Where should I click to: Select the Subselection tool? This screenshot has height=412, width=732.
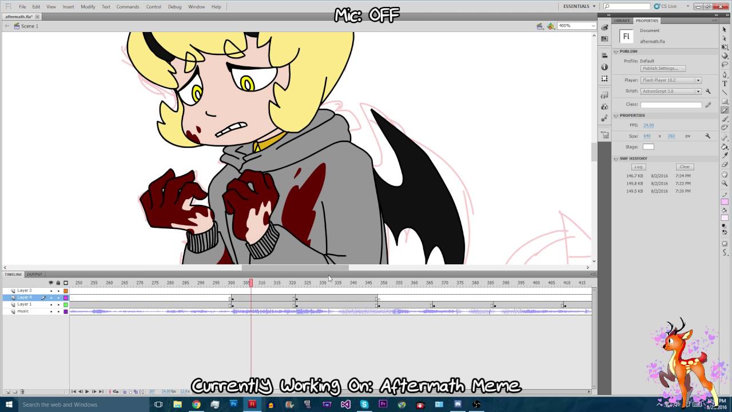pos(725,38)
